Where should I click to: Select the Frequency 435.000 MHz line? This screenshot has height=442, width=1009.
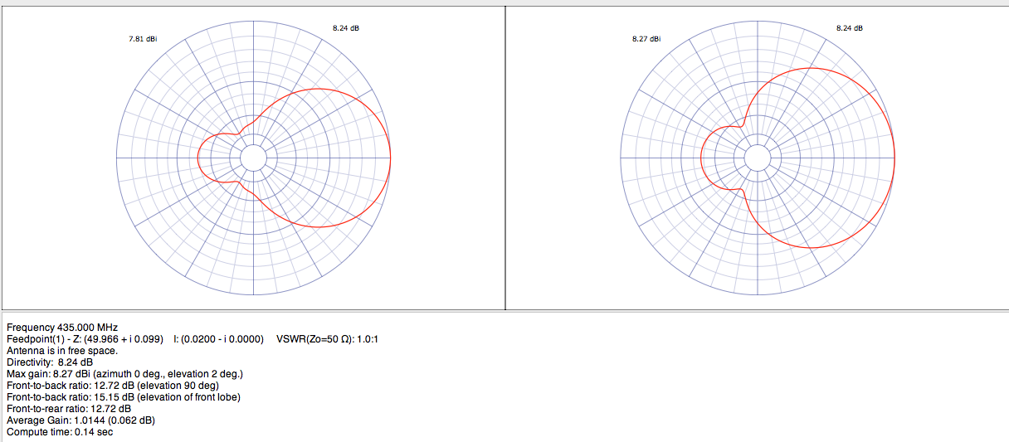click(x=62, y=328)
